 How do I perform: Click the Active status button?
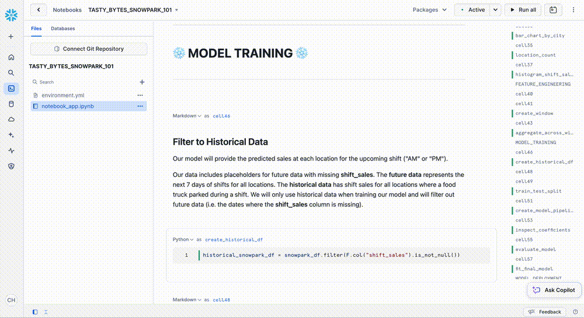tap(473, 10)
